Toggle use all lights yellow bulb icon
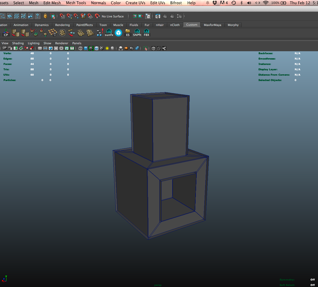 (x=107, y=48)
